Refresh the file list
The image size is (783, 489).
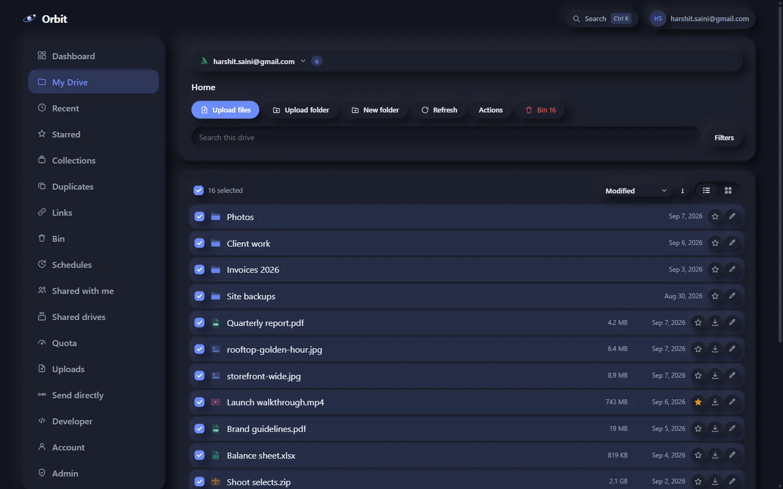[439, 110]
